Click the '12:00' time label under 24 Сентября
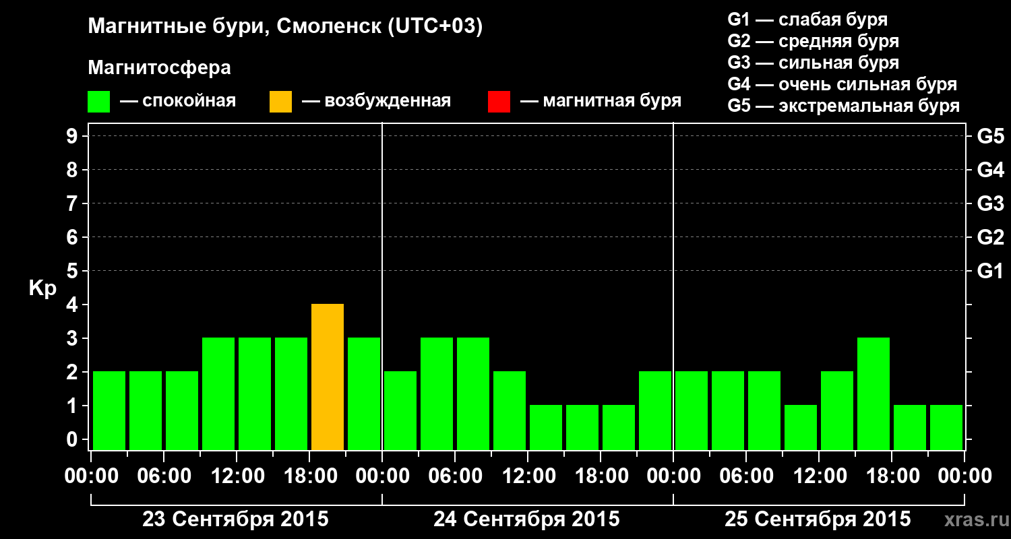1011x539 pixels. (x=528, y=476)
